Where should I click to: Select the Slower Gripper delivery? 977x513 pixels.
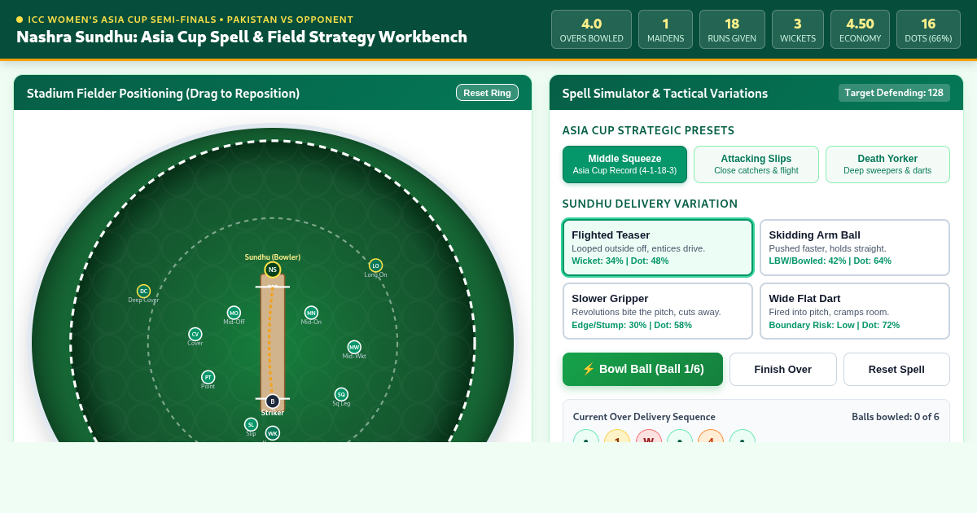tap(658, 311)
